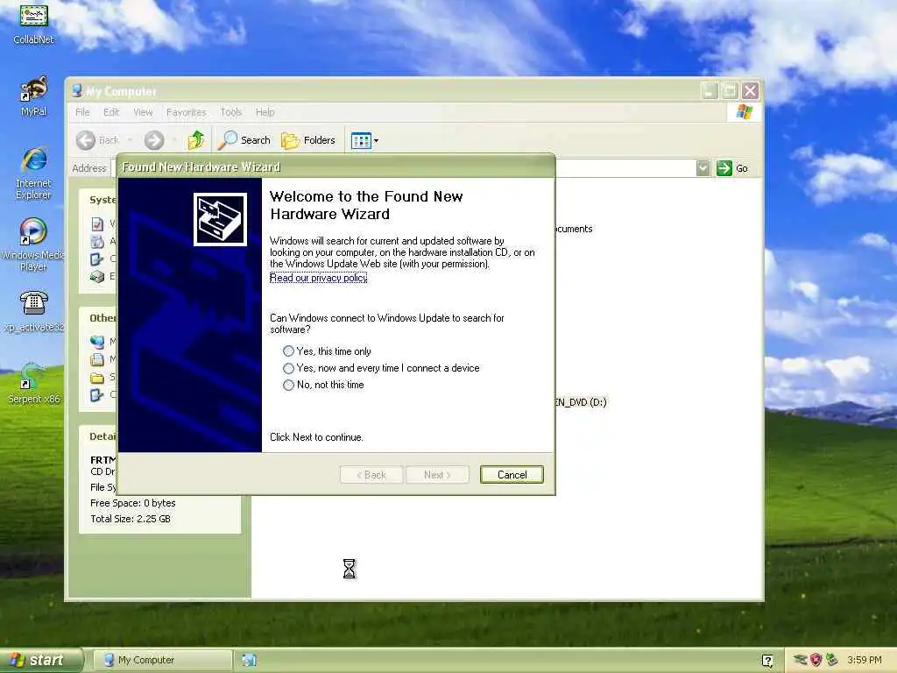Screen dimensions: 897x673
Task: Click the bird-shaped tray icon
Action: pos(801,660)
